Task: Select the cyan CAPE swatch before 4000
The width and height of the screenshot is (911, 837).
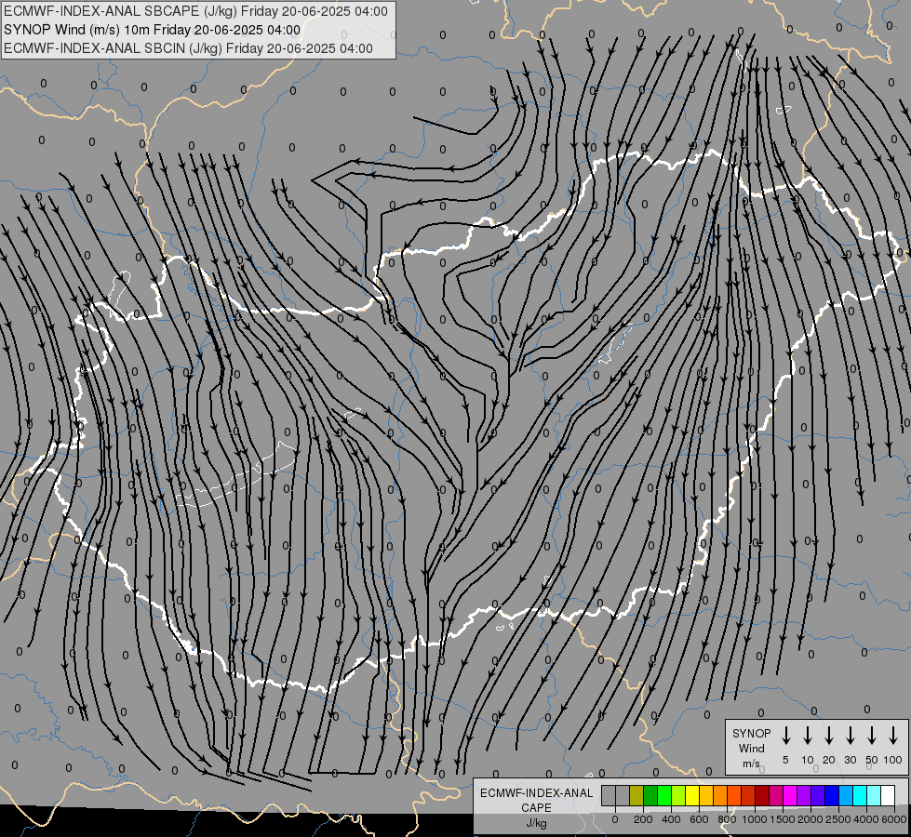Action: pos(859,795)
